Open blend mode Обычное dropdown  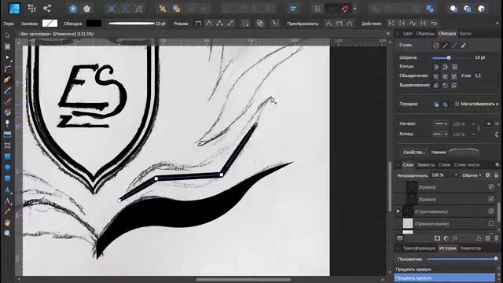pos(472,175)
